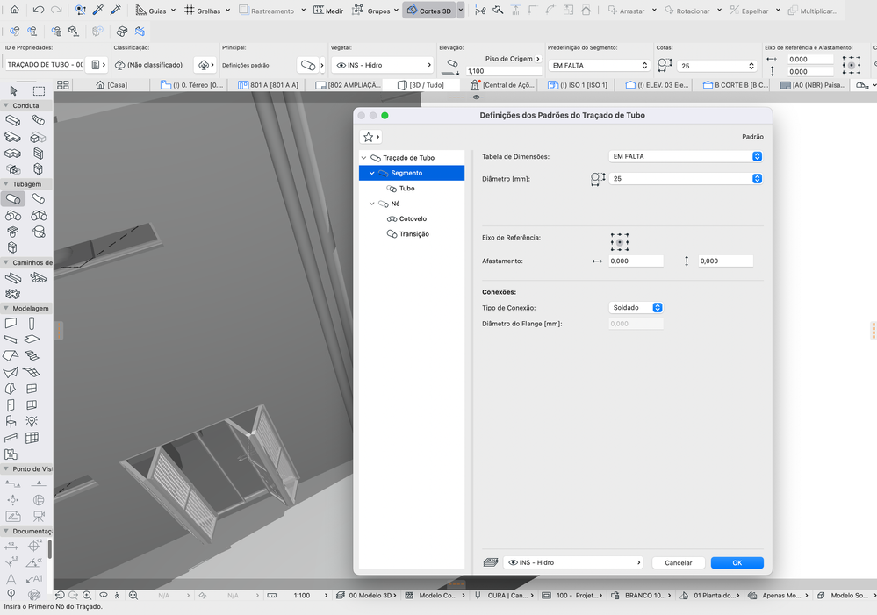Image resolution: width=877 pixels, height=615 pixels.
Task: Click the Cancelar button
Action: point(678,563)
